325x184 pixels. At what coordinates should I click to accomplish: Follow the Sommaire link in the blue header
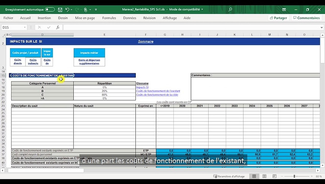point(146,41)
